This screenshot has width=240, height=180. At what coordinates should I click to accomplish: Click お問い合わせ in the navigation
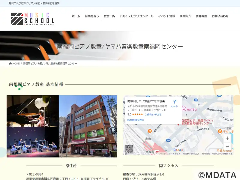(220, 16)
